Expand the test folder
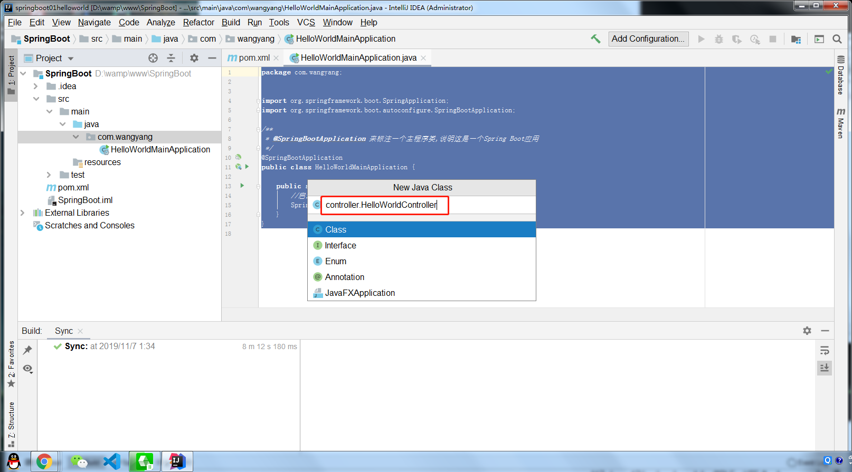852x472 pixels. click(49, 175)
